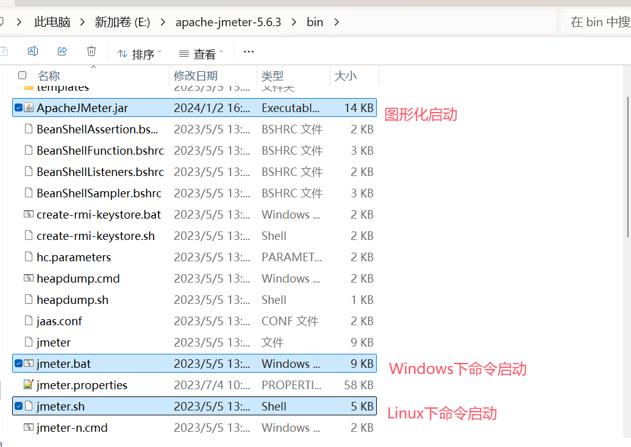
Task: Uncheck the ApacheJMeter.jar checkbox
Action: 18,108
